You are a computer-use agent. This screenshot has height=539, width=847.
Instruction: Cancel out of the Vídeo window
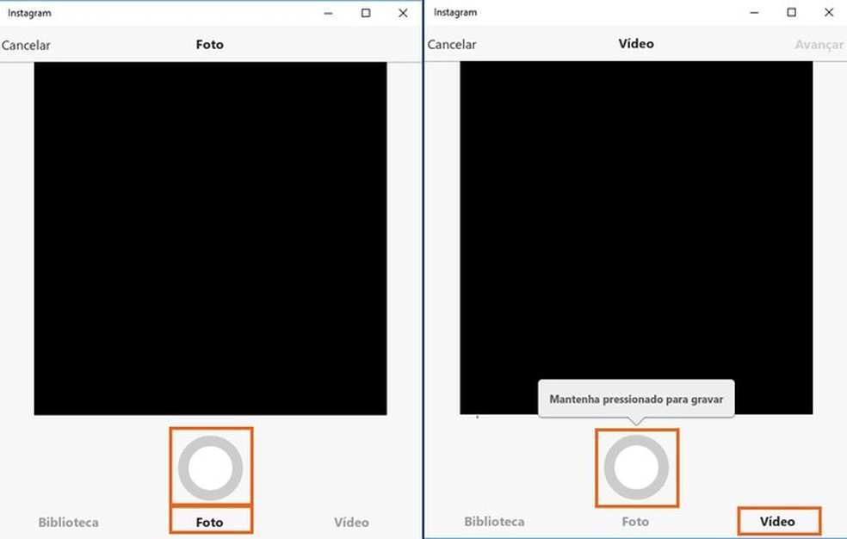pyautogui.click(x=452, y=44)
